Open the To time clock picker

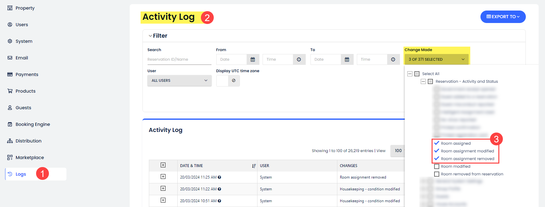(x=393, y=59)
